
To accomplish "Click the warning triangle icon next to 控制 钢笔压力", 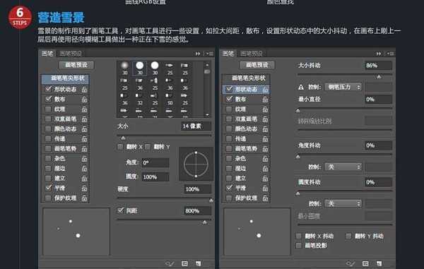I will click(x=301, y=88).
